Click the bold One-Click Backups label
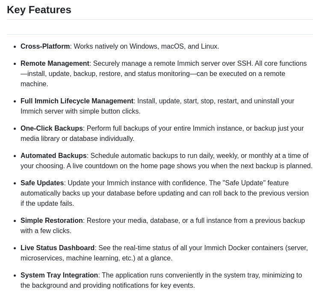This screenshot has width=313, height=295. tap(52, 128)
